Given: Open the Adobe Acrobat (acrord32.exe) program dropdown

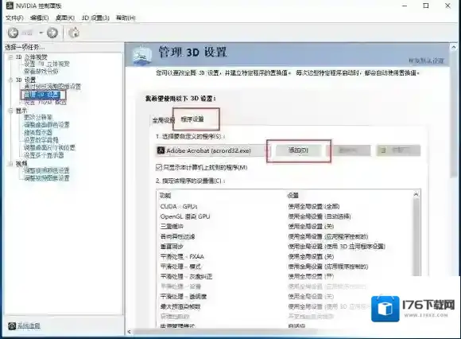Looking at the screenshot, I should pyautogui.click(x=211, y=150).
